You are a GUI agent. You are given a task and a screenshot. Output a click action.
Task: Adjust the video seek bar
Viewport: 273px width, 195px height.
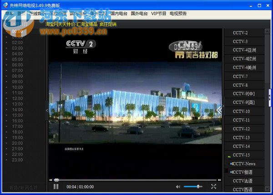click(x=135, y=180)
